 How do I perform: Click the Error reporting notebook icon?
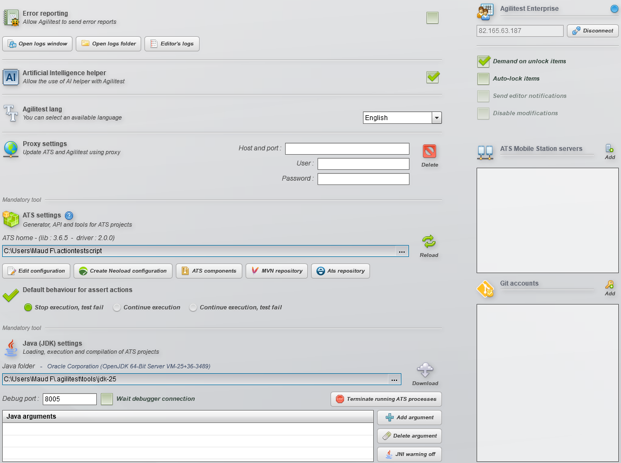[11, 18]
